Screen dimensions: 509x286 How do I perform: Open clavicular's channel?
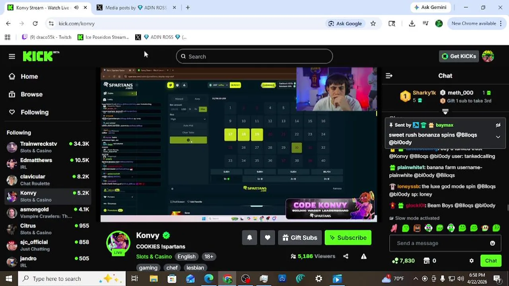coord(48,180)
